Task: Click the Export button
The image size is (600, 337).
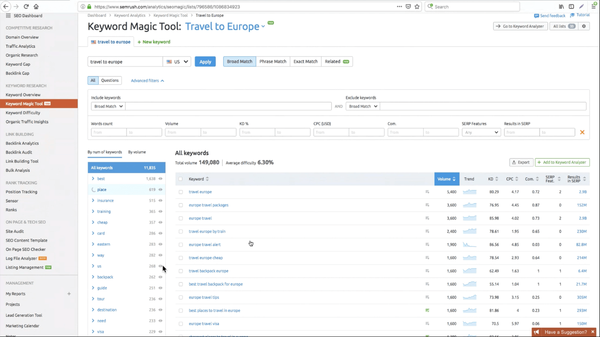Action: (521, 162)
